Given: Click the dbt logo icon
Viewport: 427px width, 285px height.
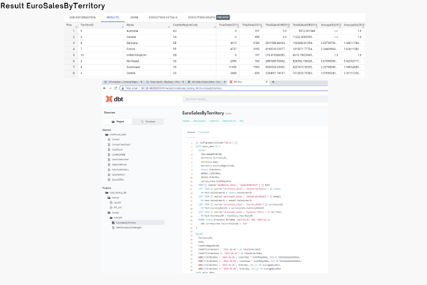Looking at the screenshot, I should coord(109,99).
